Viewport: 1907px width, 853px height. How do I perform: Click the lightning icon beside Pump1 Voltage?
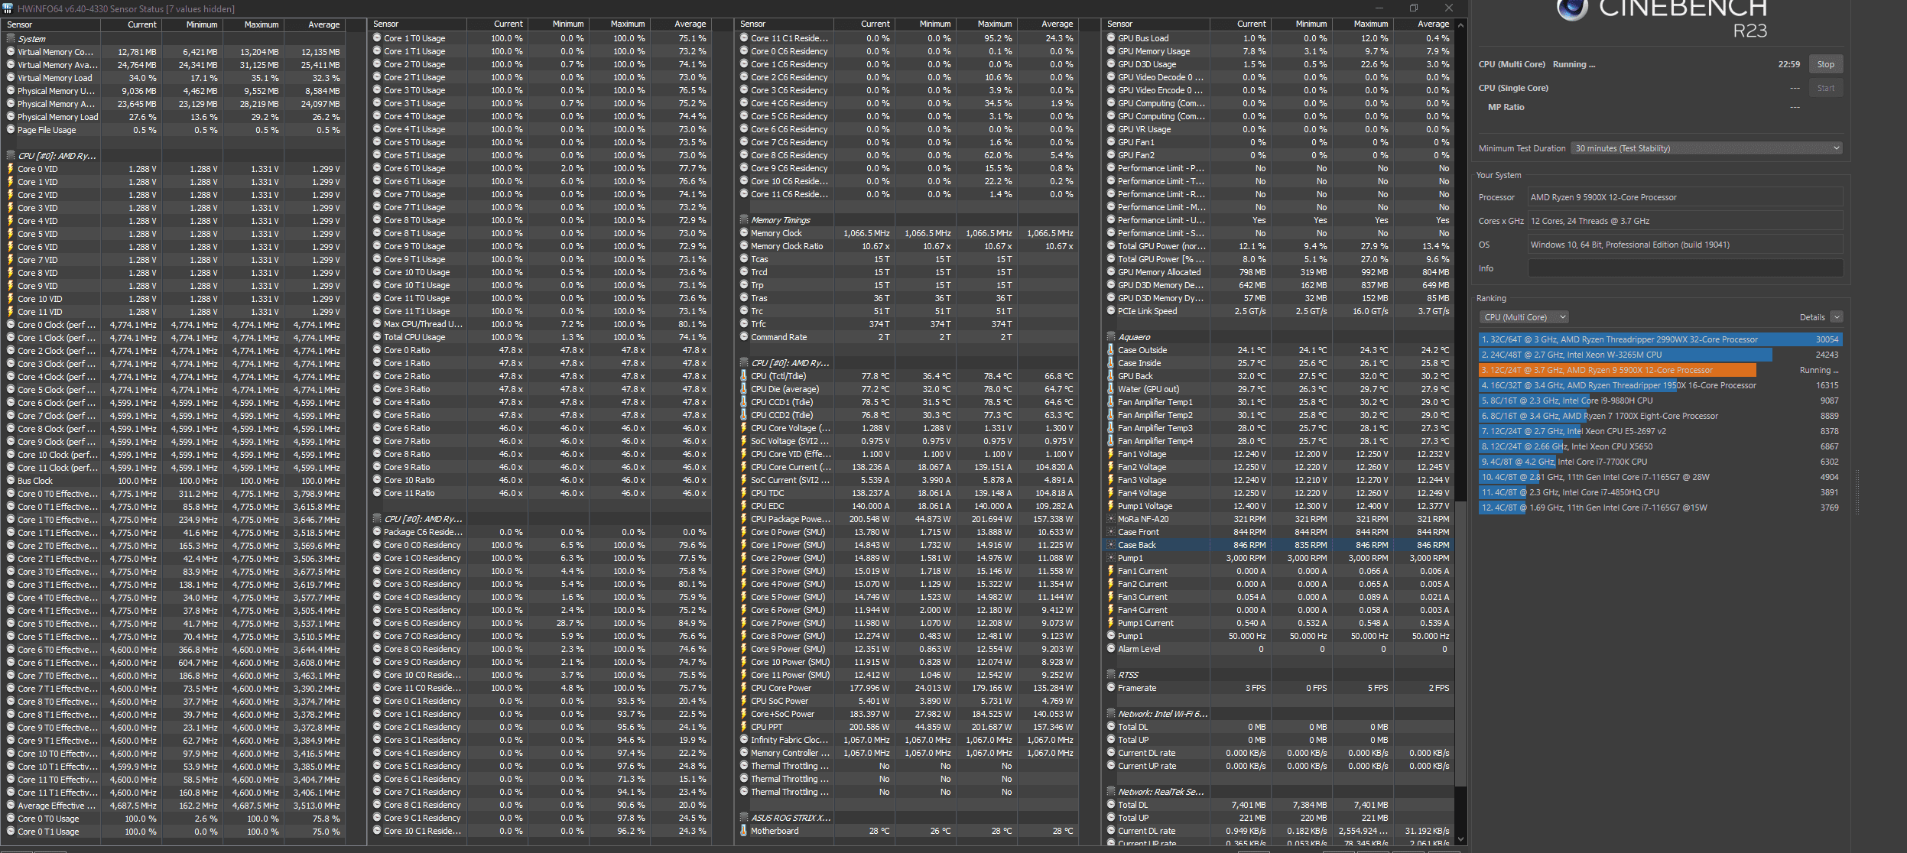tap(1111, 506)
